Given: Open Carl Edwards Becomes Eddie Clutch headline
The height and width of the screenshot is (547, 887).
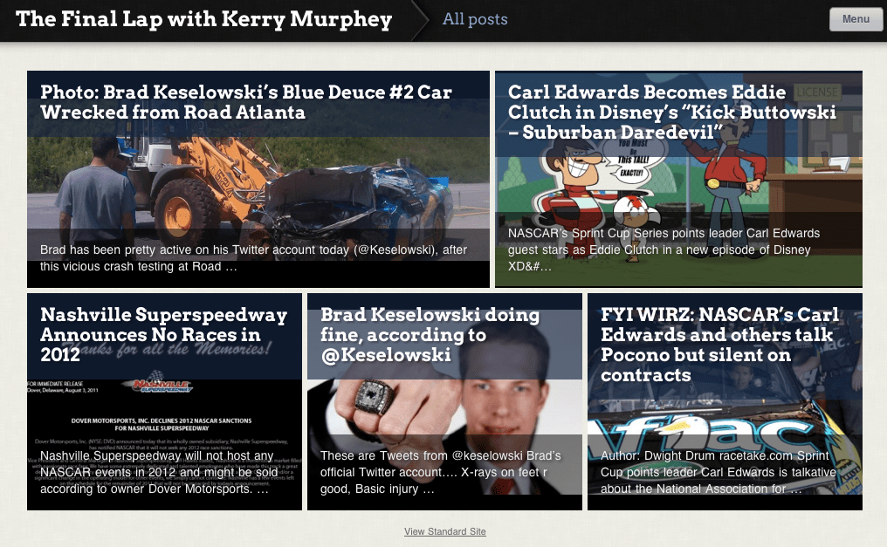Looking at the screenshot, I should [671, 112].
